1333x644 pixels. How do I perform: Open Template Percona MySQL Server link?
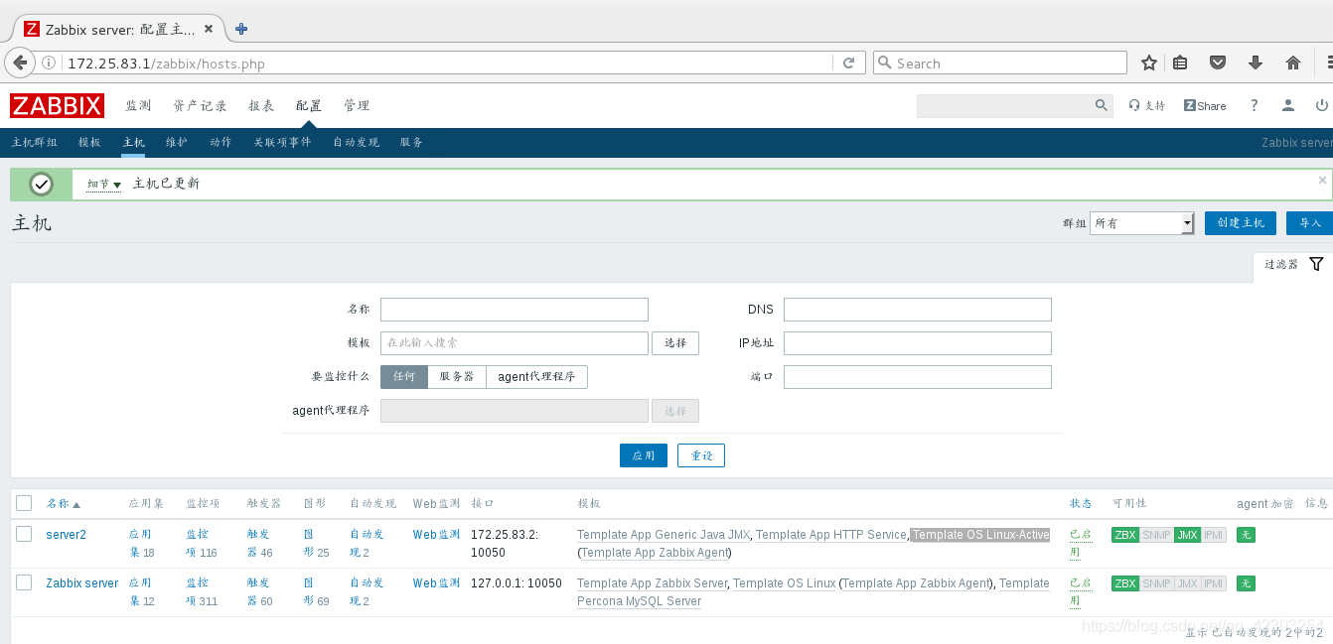pos(813,592)
